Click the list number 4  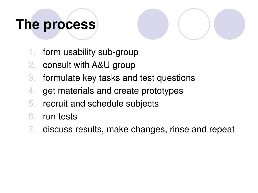pyautogui.click(x=32, y=91)
